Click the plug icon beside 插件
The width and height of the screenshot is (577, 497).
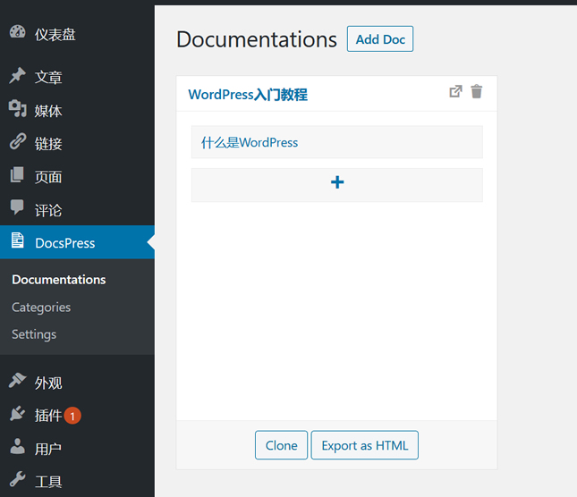tap(17, 414)
